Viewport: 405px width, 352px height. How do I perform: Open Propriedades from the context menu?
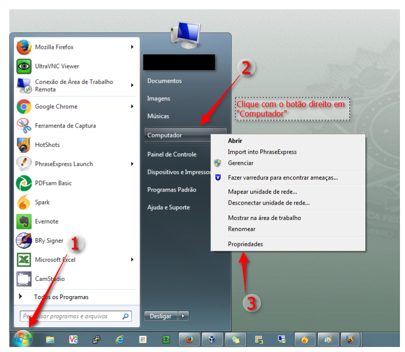(288, 244)
